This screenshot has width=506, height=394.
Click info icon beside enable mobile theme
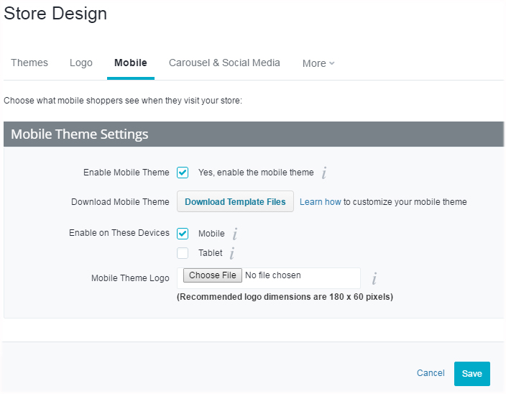coord(324,173)
